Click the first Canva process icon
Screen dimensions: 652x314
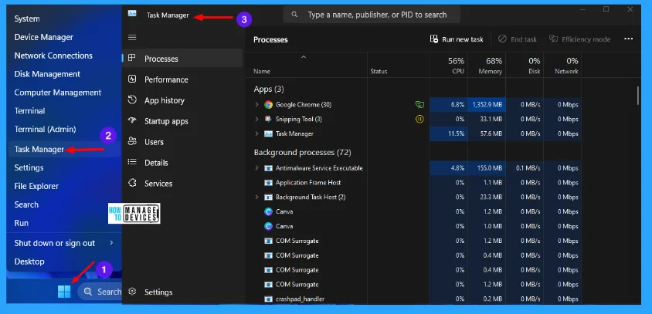268,211
